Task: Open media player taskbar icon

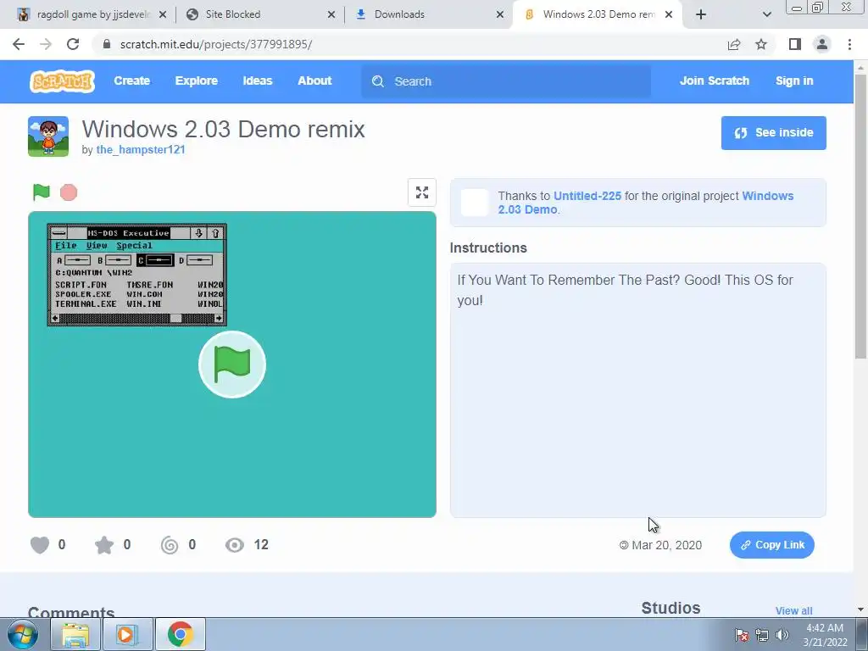Action: (127, 634)
